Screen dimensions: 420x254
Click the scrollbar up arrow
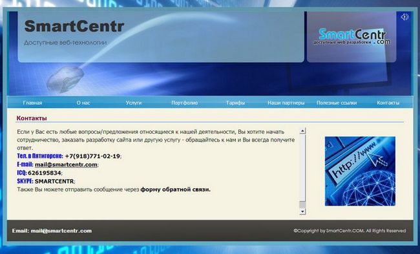pos(302,131)
